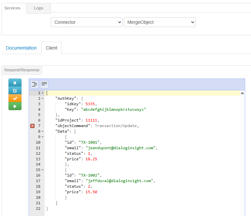Click the idKey value 5335
The width and height of the screenshot is (251, 216).
point(90,104)
